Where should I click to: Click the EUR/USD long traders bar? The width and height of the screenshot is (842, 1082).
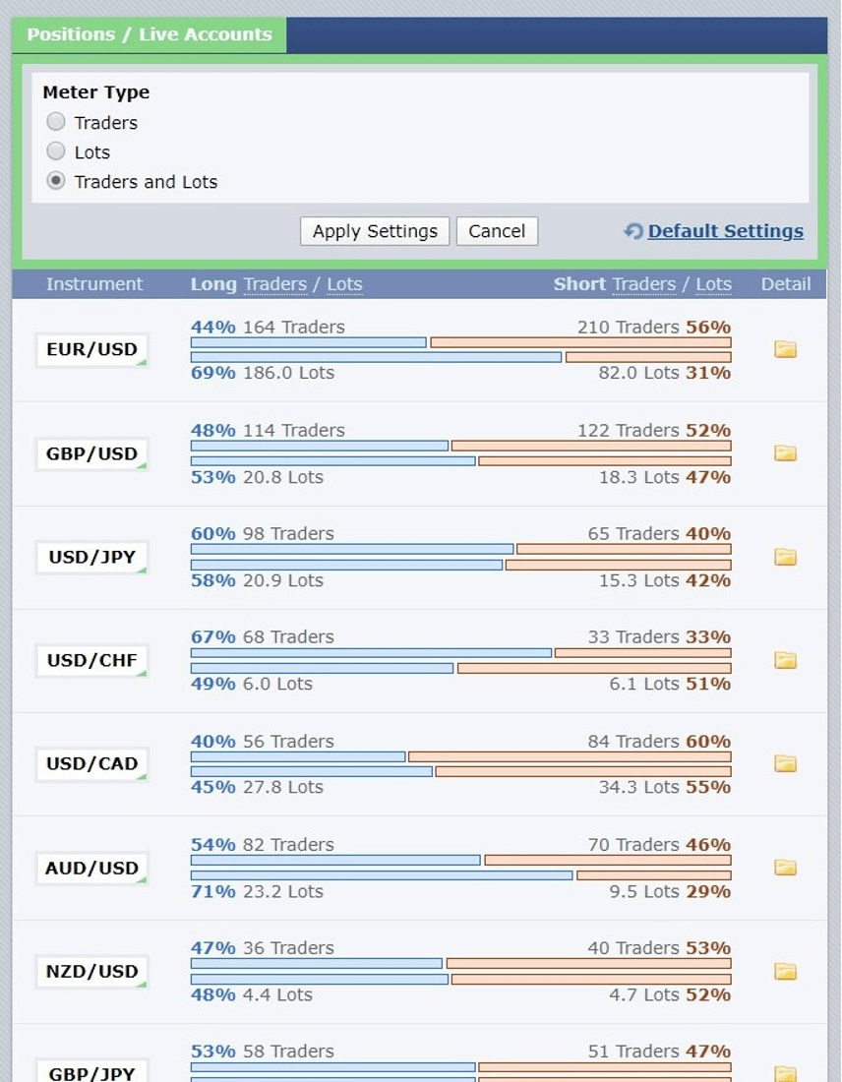(x=308, y=342)
